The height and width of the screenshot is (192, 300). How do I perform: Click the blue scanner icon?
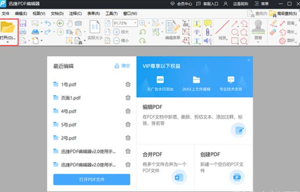(x=35, y=32)
